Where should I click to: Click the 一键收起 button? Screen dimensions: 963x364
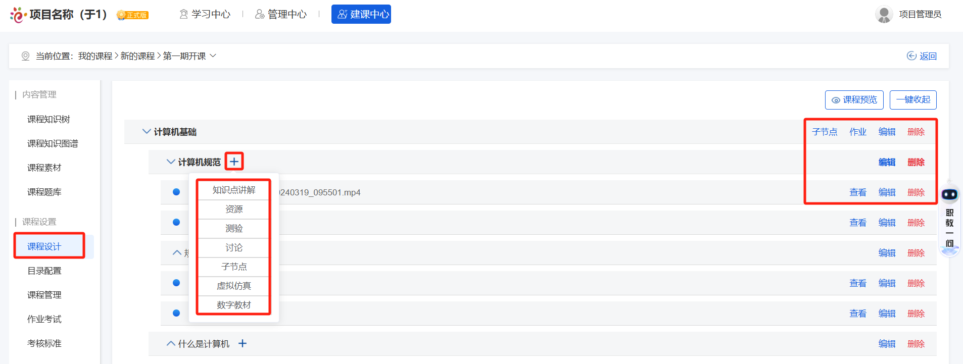click(x=912, y=100)
